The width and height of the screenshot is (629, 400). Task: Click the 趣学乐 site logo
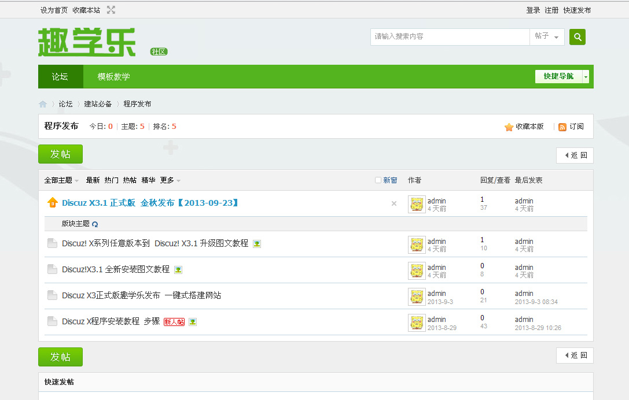87,42
